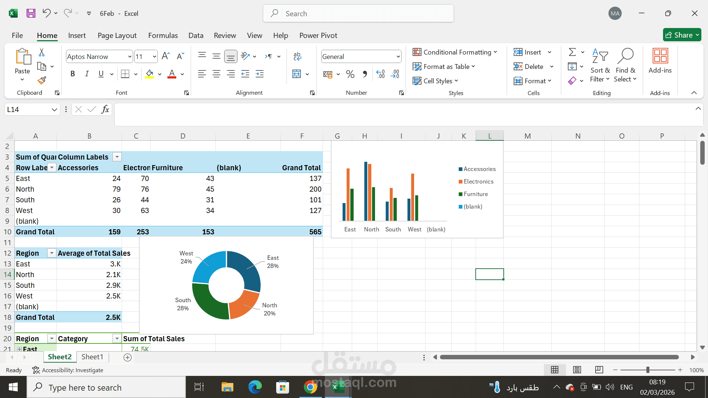Click the Cut scissors icon
Screen dimensions: 708x398
point(42,53)
